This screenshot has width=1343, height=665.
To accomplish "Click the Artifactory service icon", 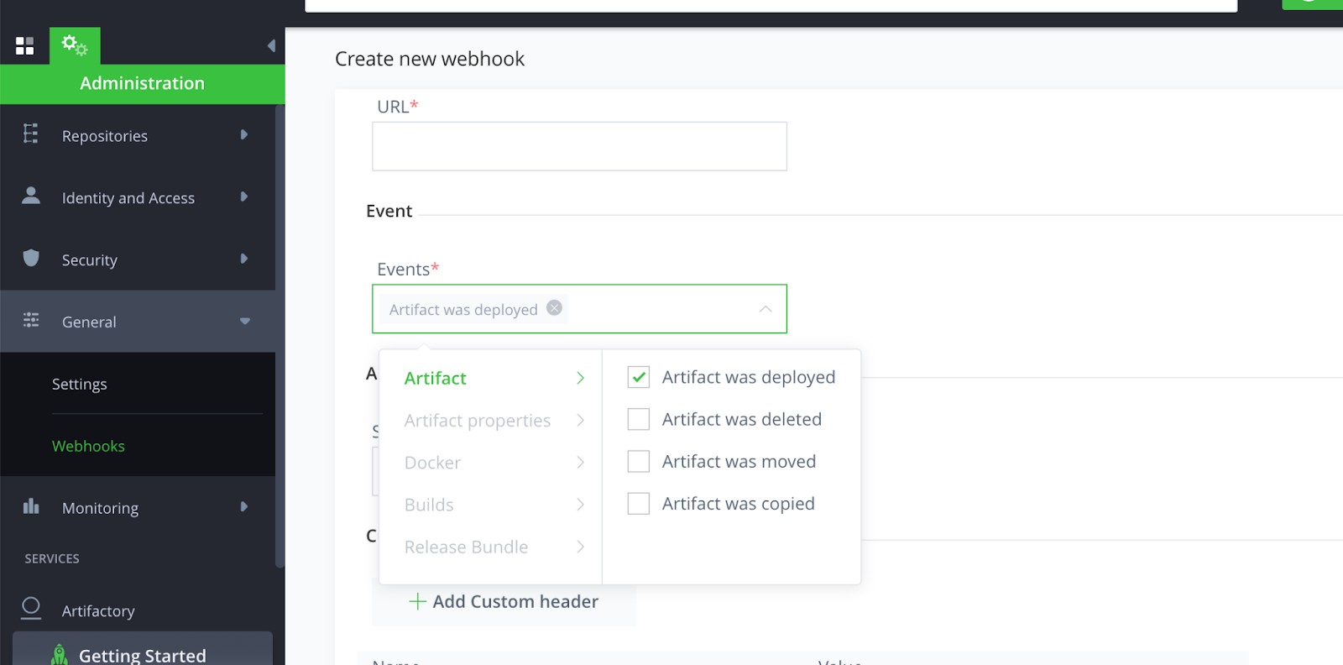I will pyautogui.click(x=30, y=610).
